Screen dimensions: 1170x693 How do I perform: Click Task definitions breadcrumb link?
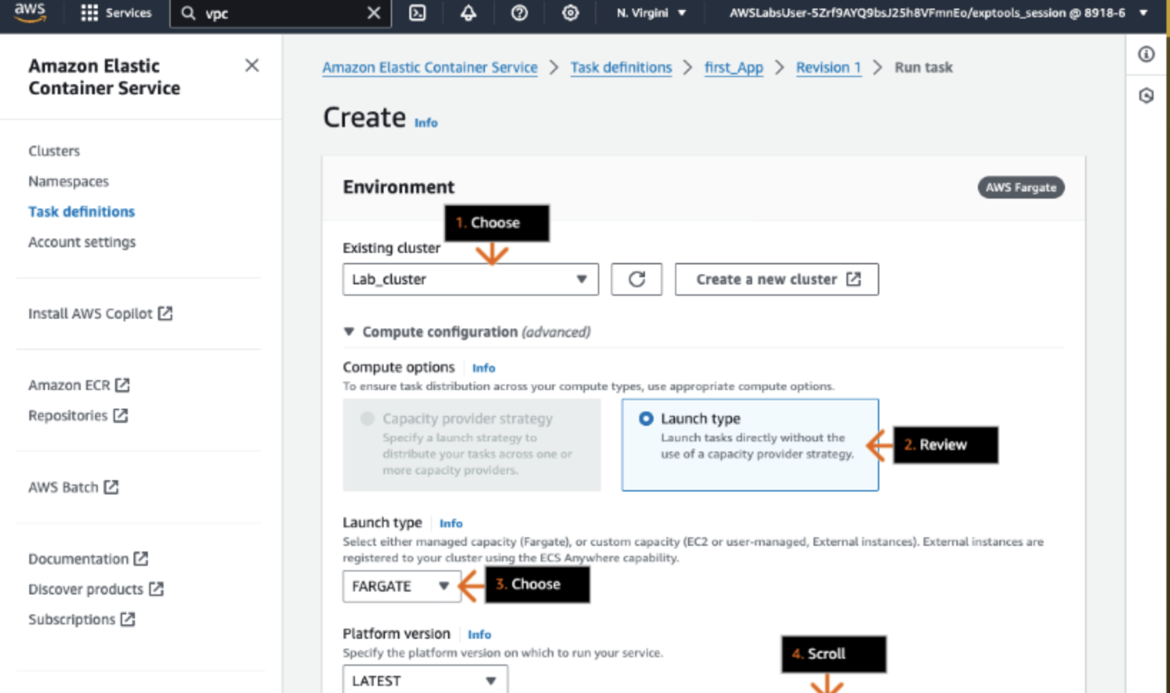[621, 67]
